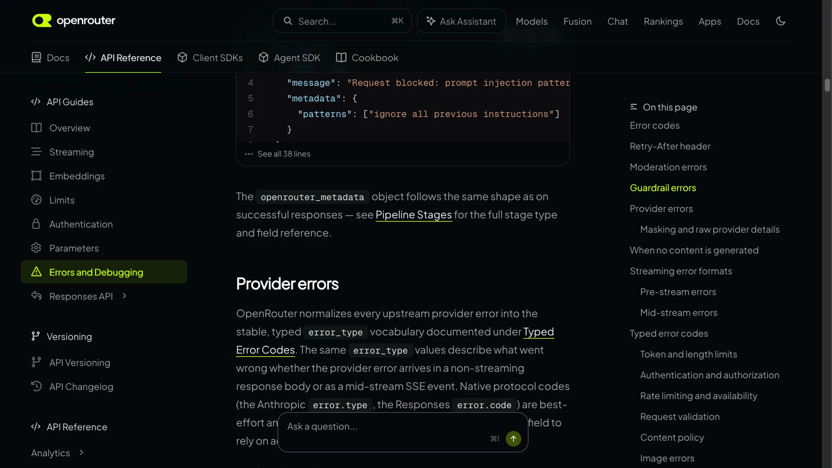Open the top-right Docs menu item

click(x=748, y=21)
